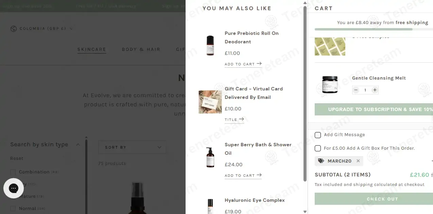Click the MARCH20 discount tag icon

(x=321, y=161)
